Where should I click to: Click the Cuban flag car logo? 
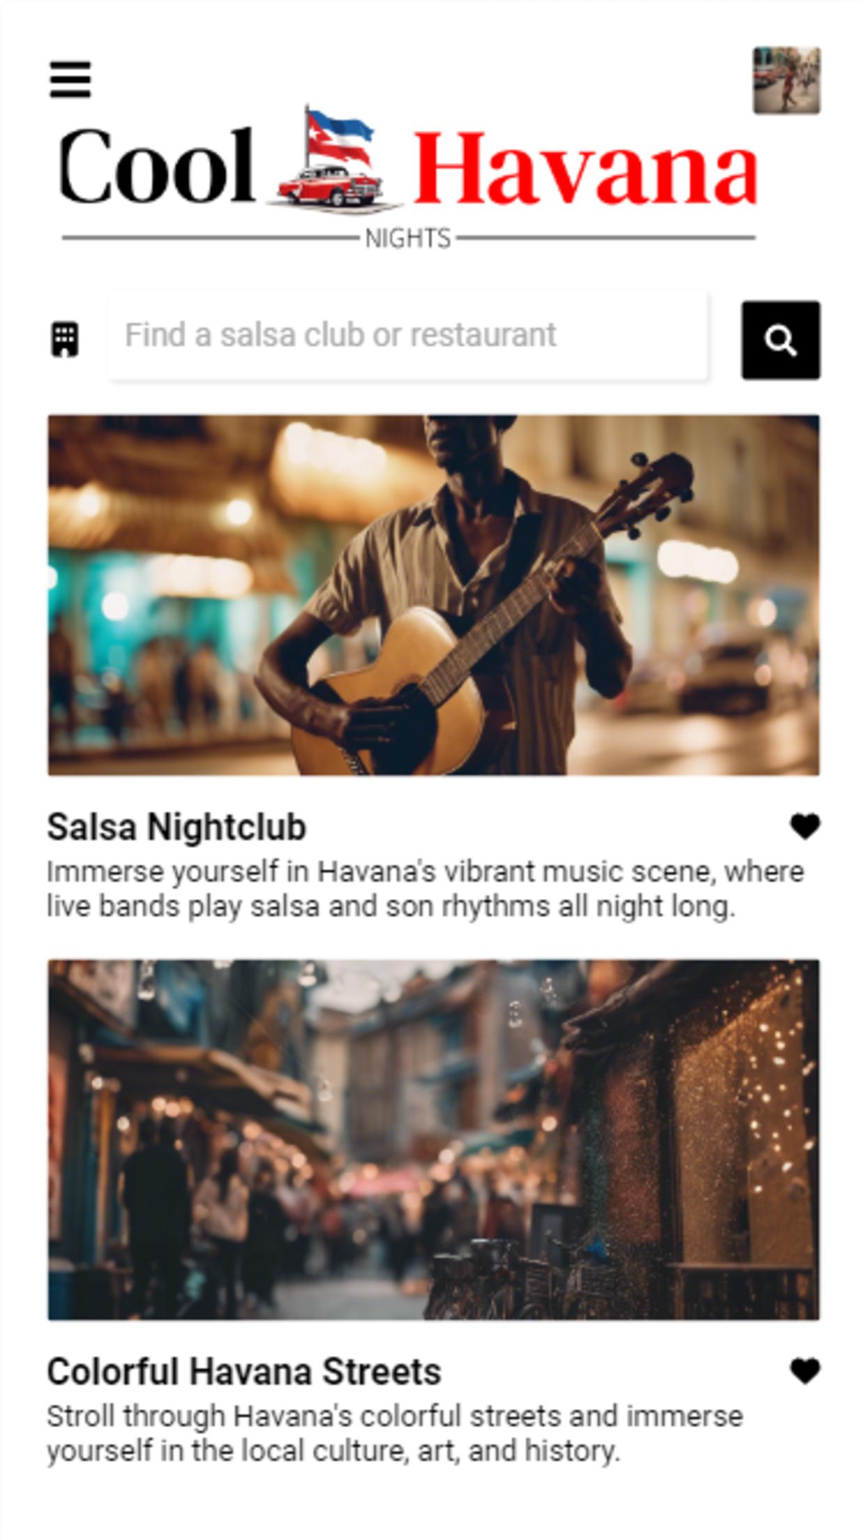[x=334, y=160]
